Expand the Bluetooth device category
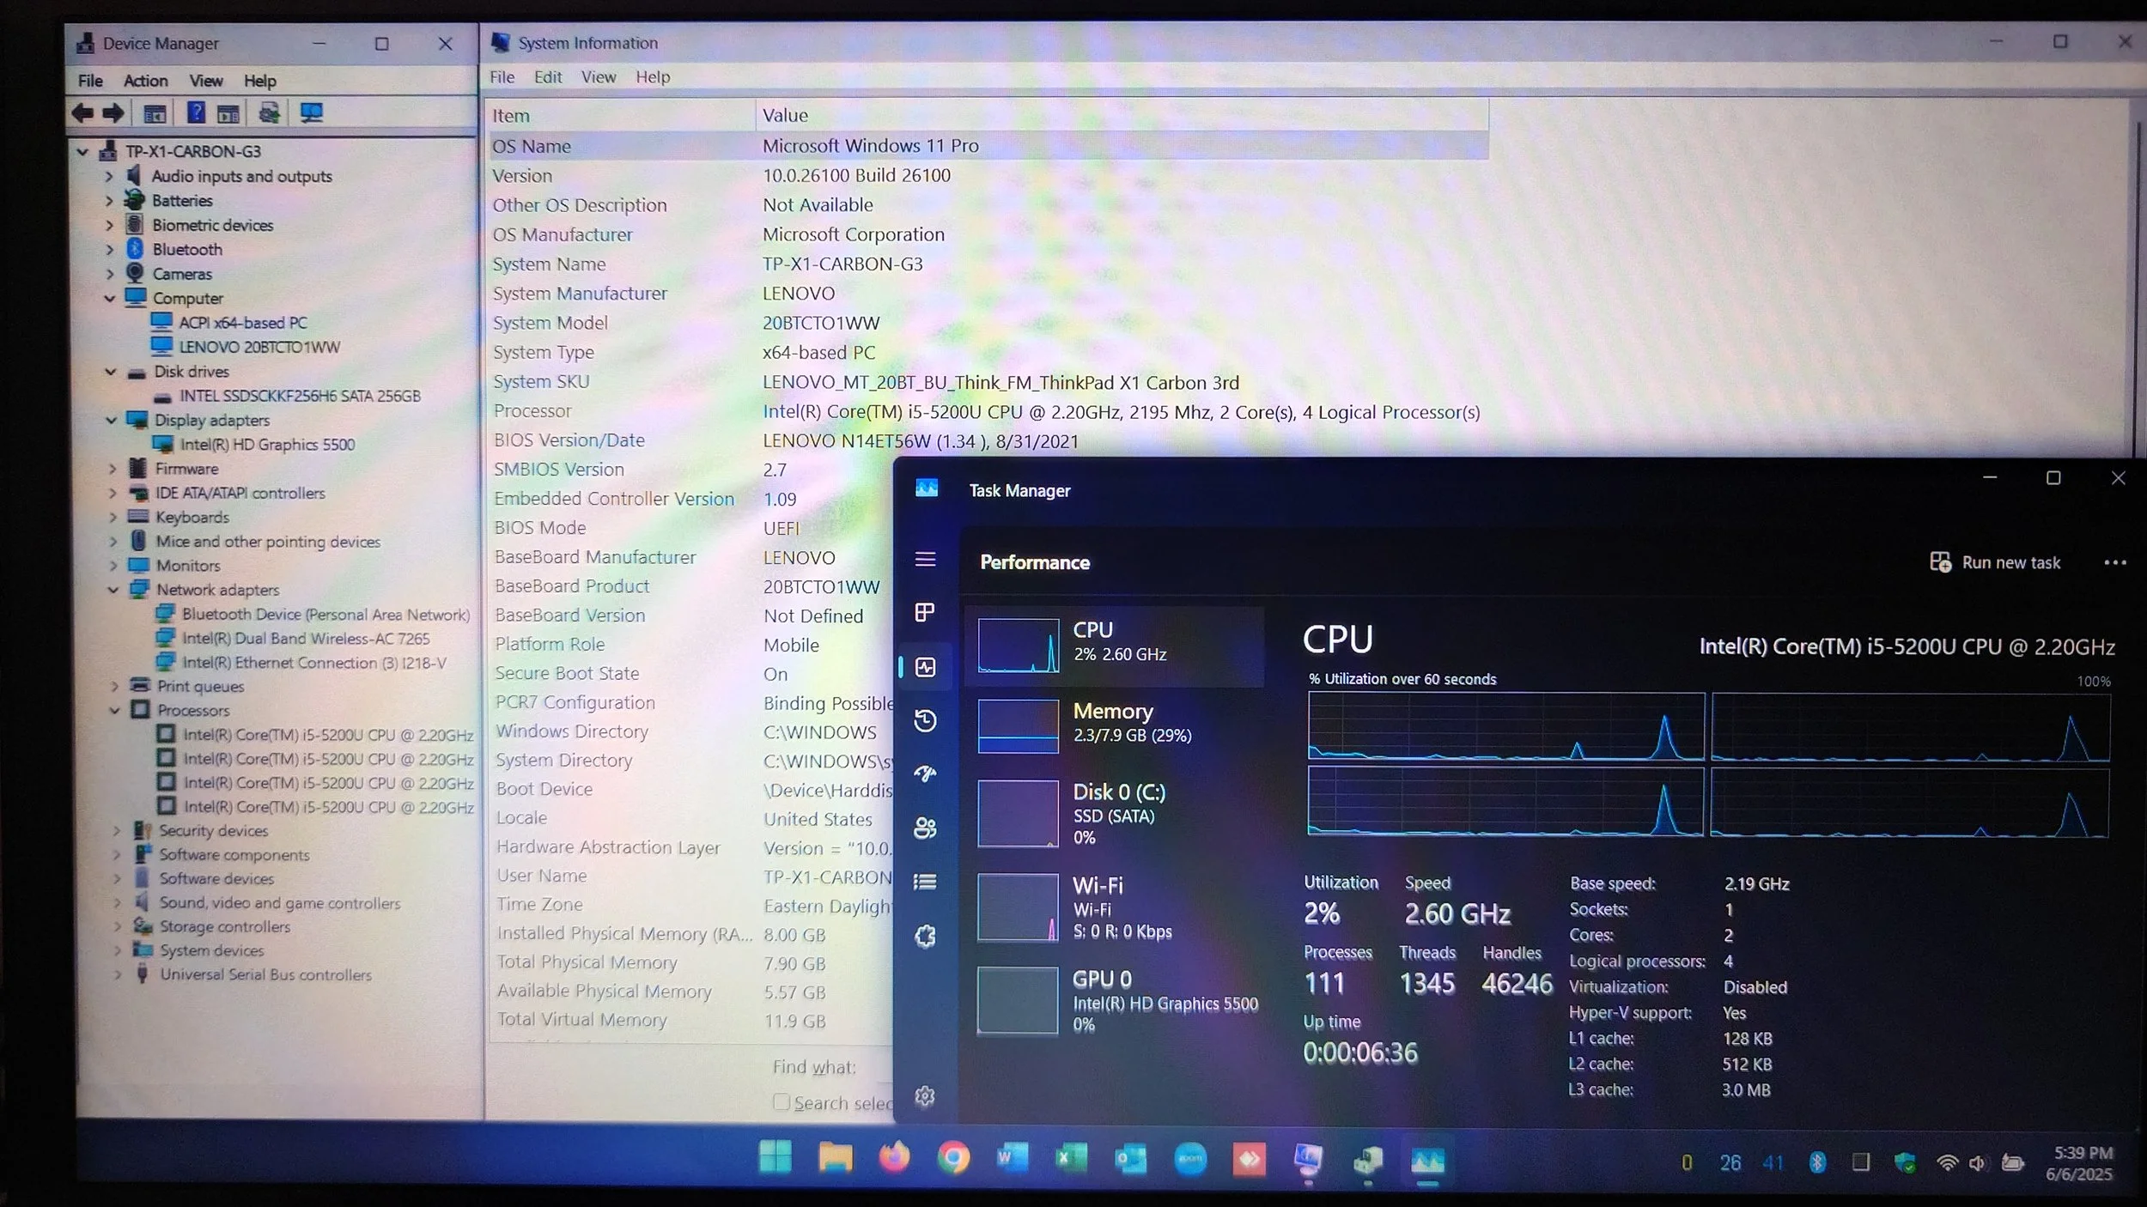Viewport: 2147px width, 1207px height. pos(110,250)
